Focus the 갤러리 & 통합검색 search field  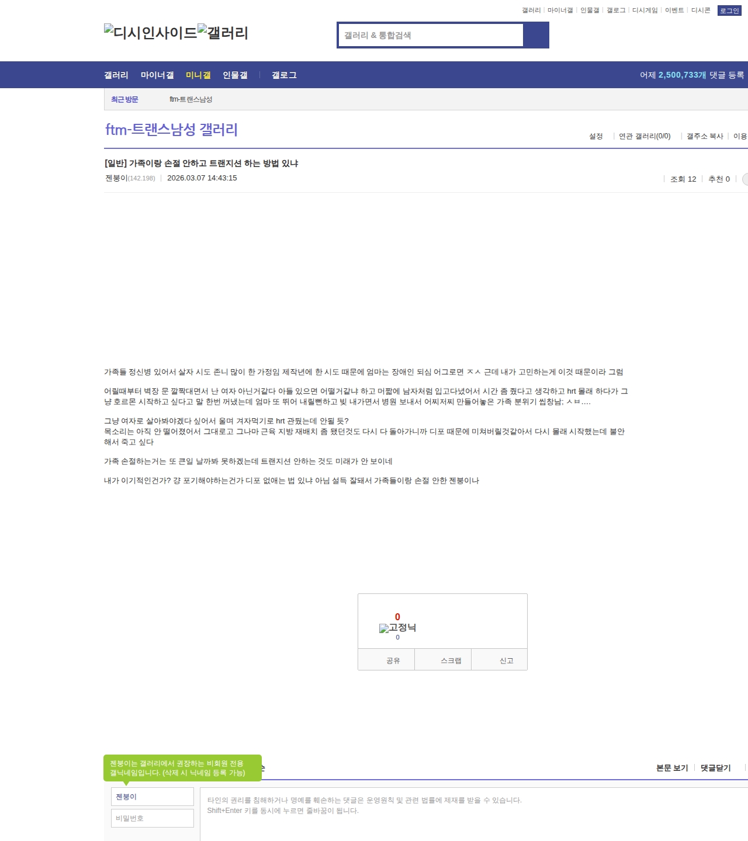point(431,35)
